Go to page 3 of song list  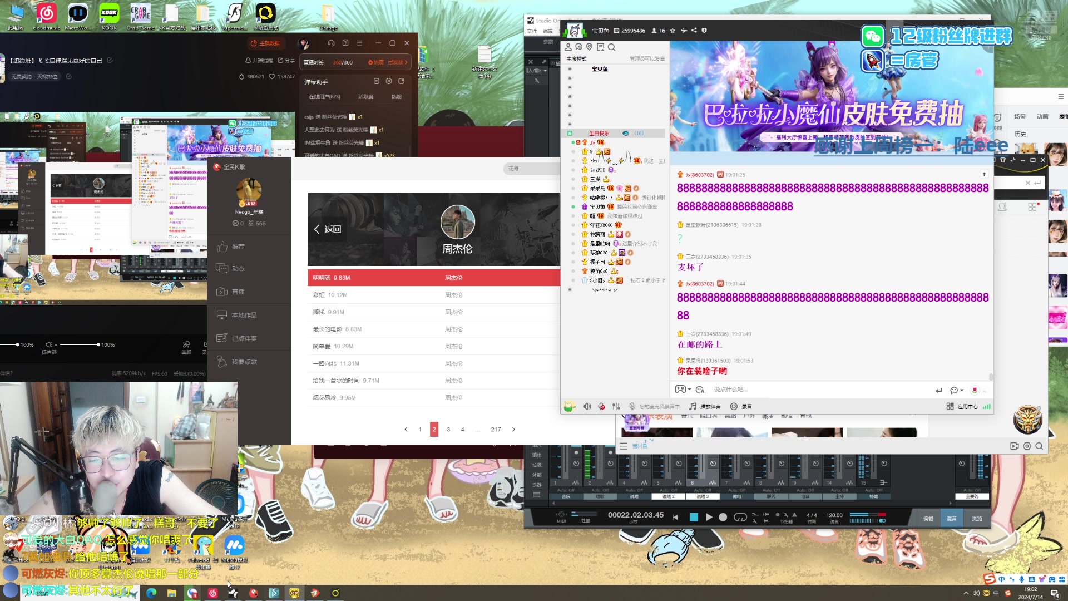coord(448,430)
